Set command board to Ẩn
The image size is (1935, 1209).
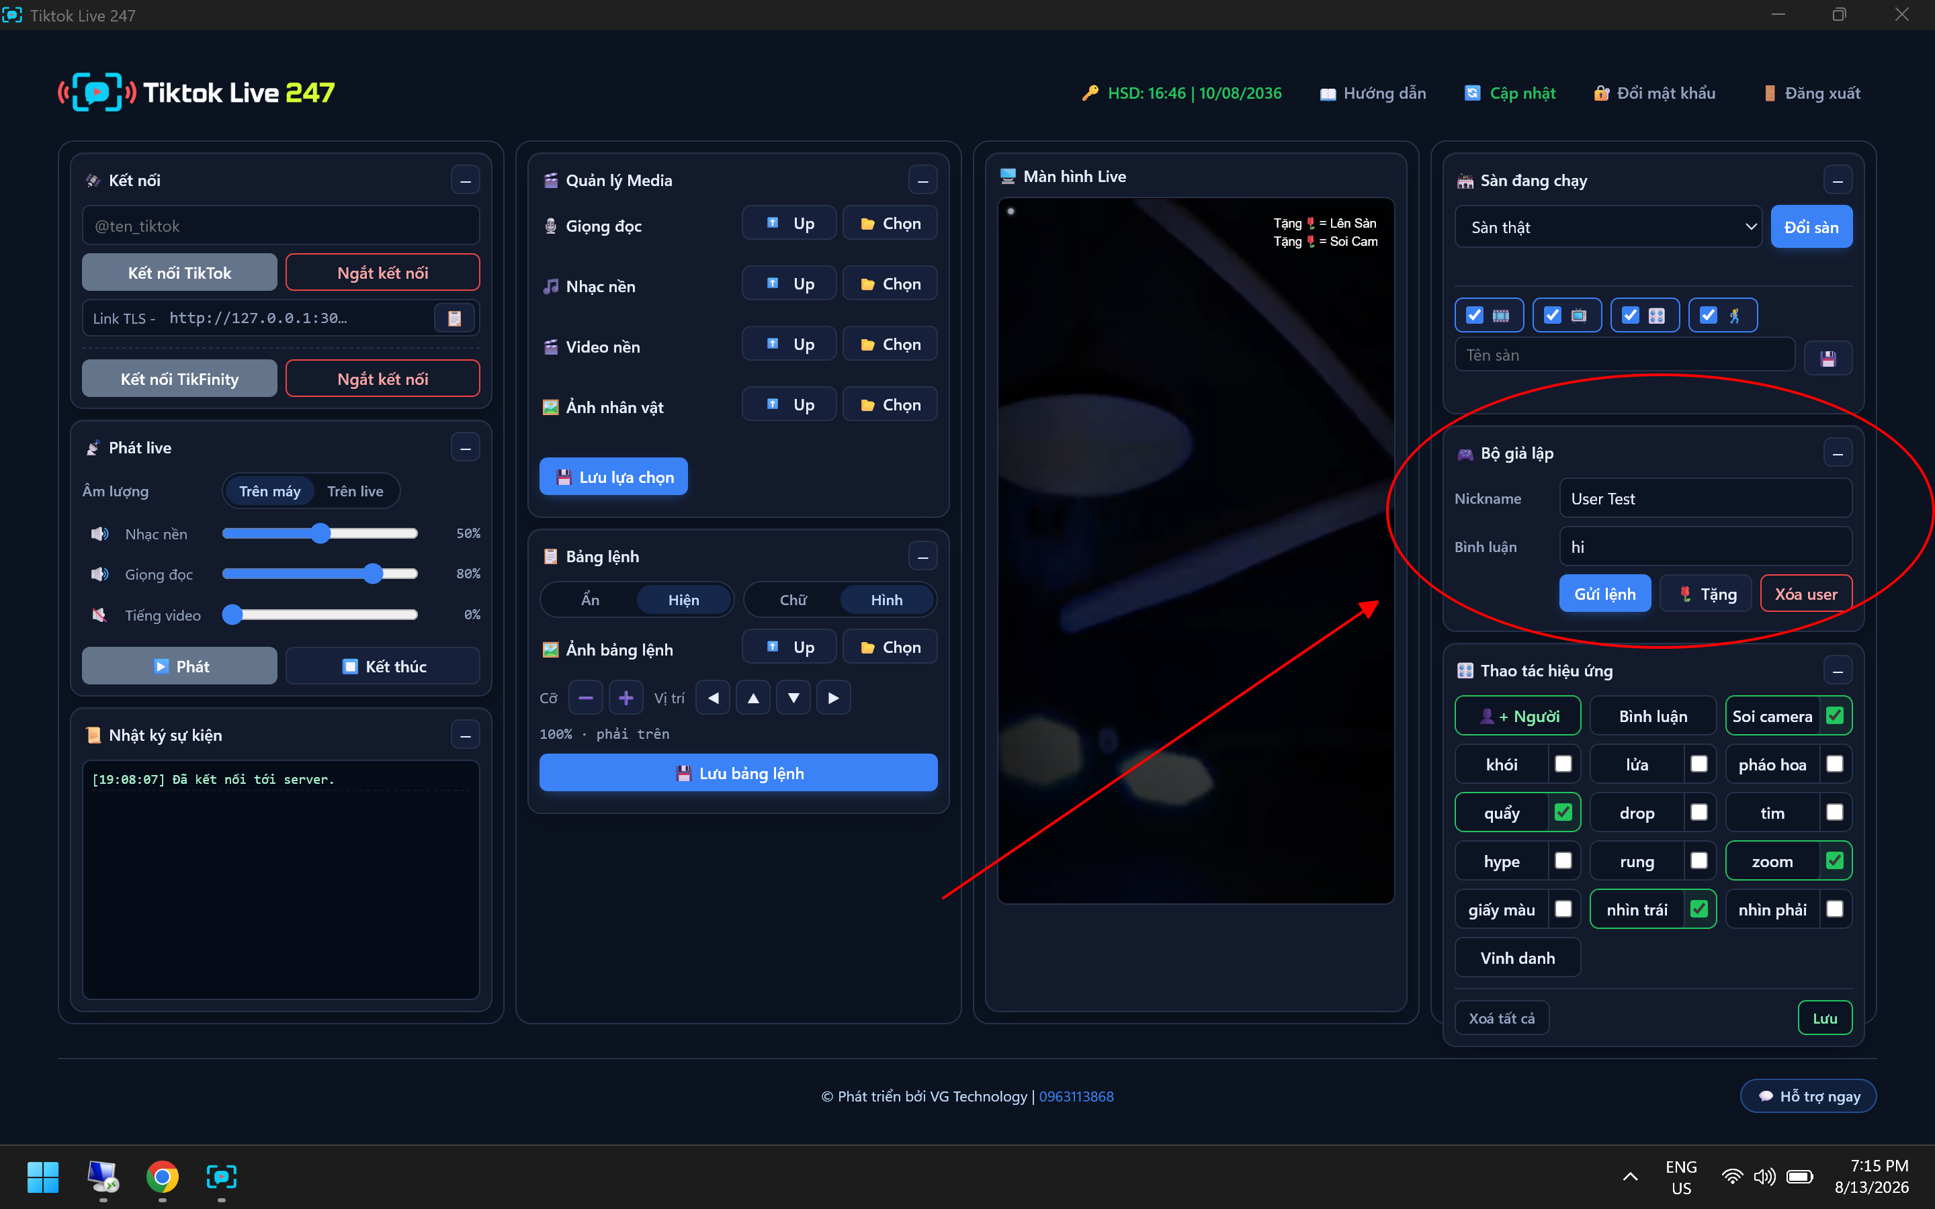point(590,600)
